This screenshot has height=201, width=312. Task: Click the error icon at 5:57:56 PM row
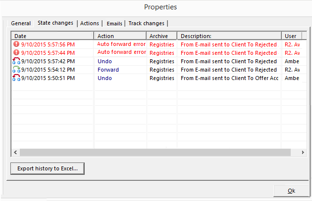click(16, 44)
